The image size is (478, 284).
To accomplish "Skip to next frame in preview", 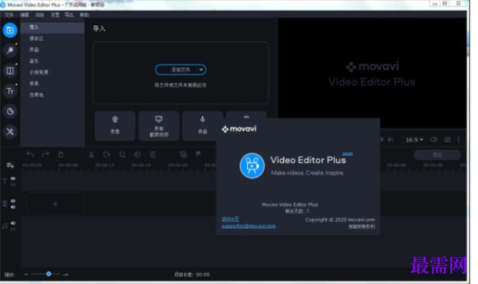I will [x=391, y=139].
